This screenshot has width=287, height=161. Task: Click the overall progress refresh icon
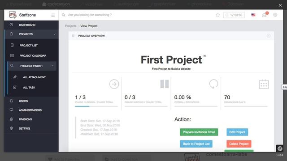[x=213, y=84]
